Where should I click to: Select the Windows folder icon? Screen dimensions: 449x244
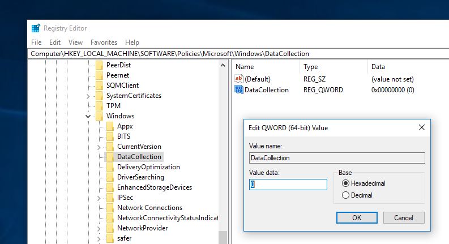click(x=99, y=116)
